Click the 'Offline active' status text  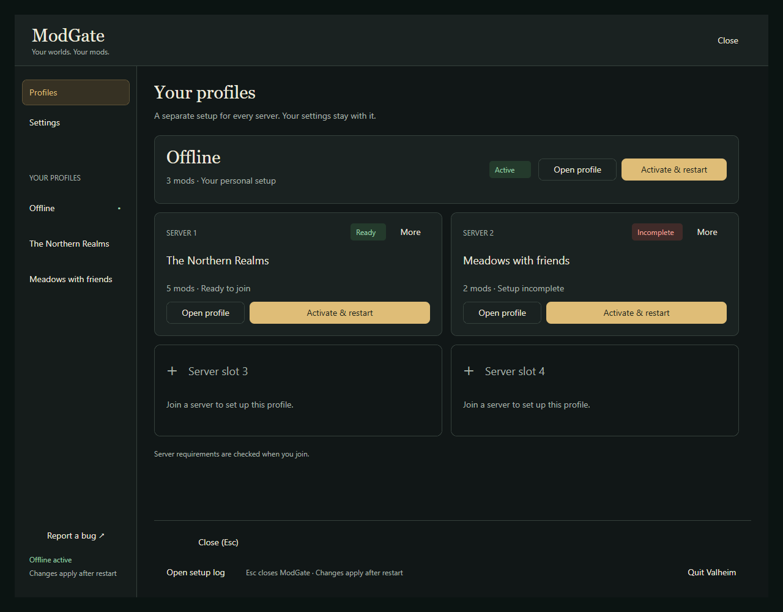point(51,560)
